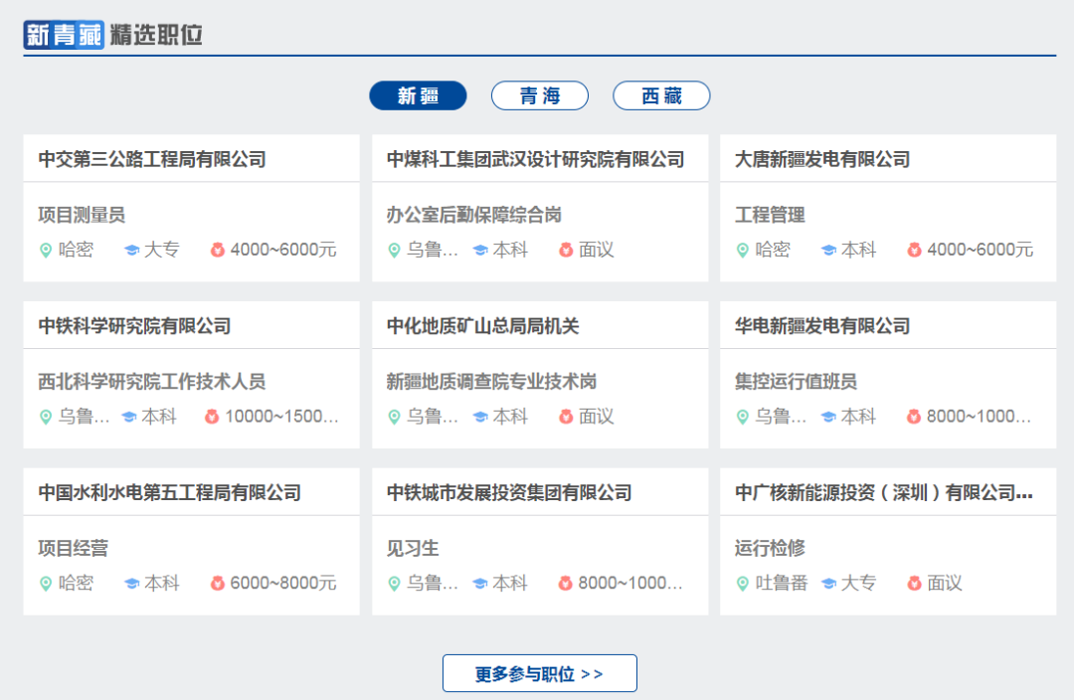Open the 见习生 job posting

(413, 548)
